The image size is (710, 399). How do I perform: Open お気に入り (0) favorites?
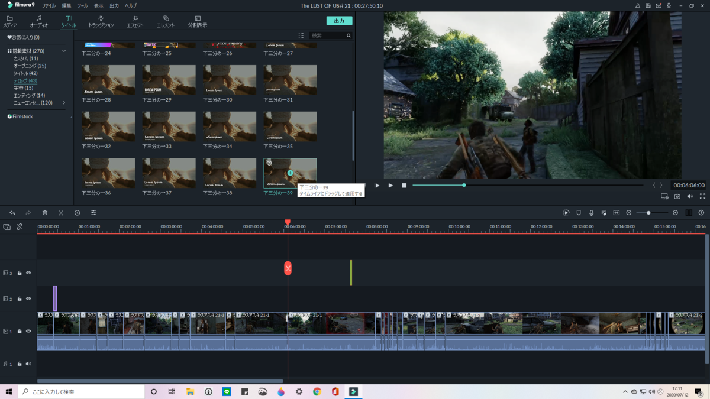pyautogui.click(x=23, y=37)
